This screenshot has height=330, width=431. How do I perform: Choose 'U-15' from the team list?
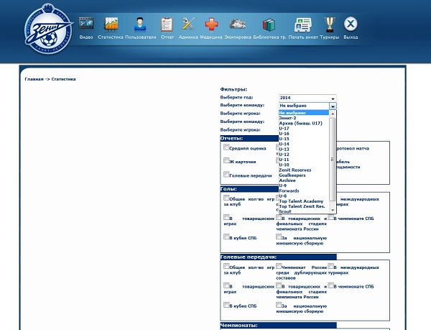click(304, 139)
